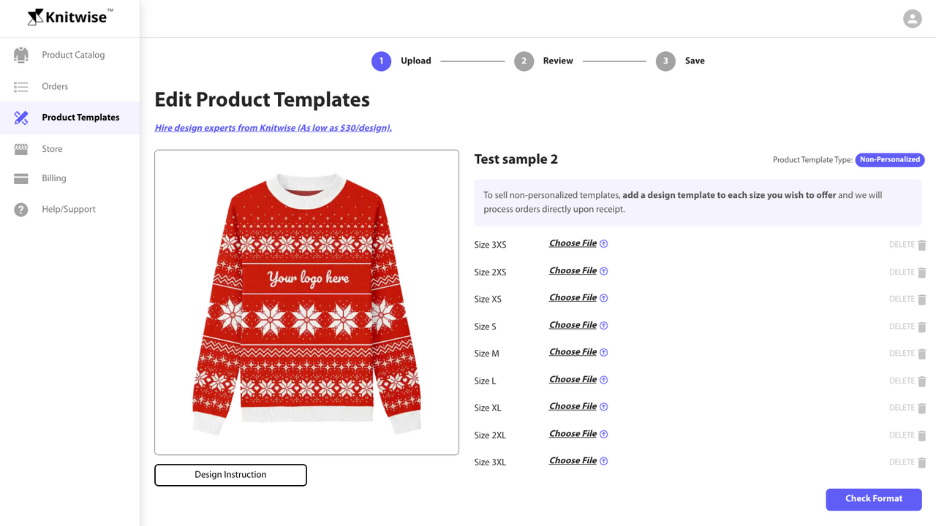936x526 pixels.
Task: Open the Product Catalog sidebar icon
Action: click(22, 54)
